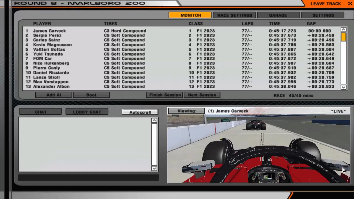Click the chat box scroll-down arrow
The image size is (354, 199).
154,169
